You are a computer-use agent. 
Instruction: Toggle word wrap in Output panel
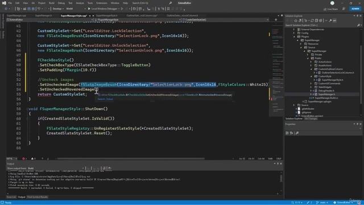109,168
